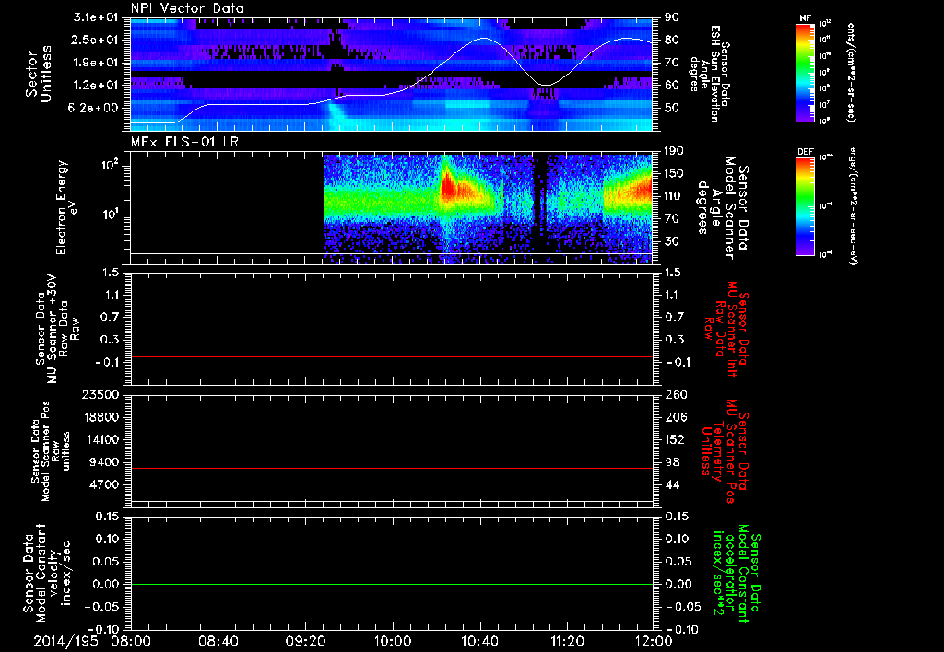The image size is (944, 652).
Task: Select the 08:40 time axis label
Action: [218, 641]
